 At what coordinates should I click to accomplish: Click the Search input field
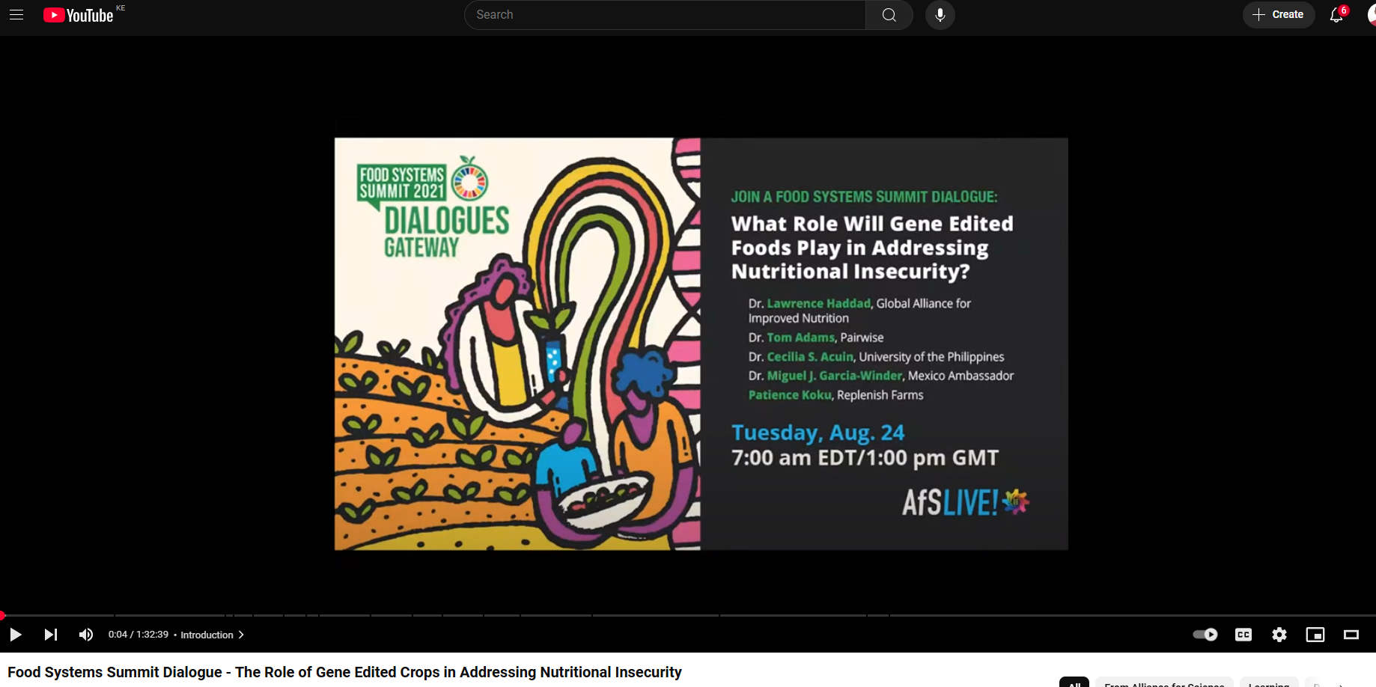pos(665,15)
